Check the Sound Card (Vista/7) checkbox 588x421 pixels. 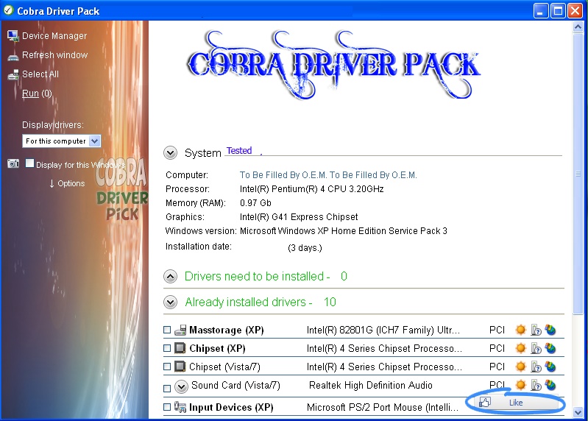(167, 389)
